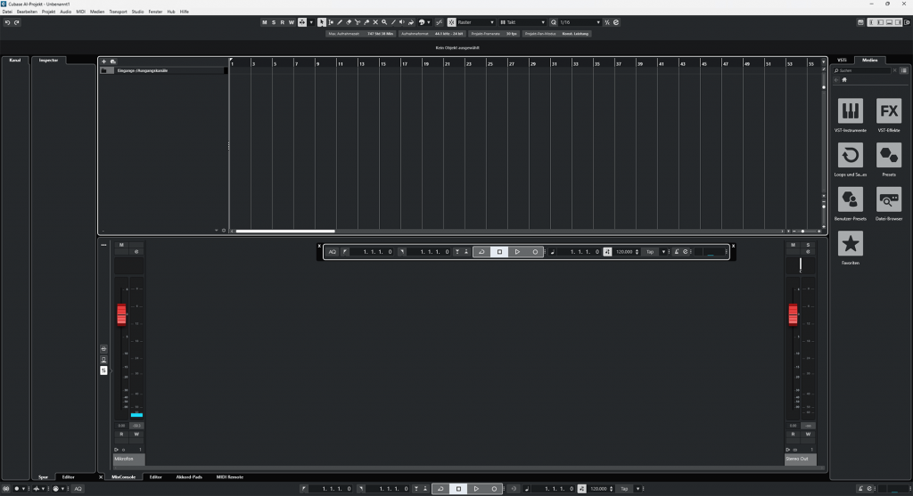Toggle global Solo S in toolbar
The height and width of the screenshot is (496, 913).
tap(274, 22)
